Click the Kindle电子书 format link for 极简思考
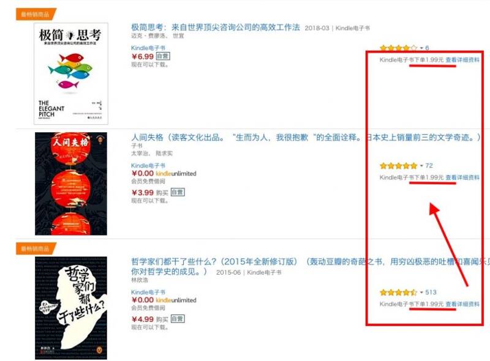Viewport: 490px width, 361px height. (148, 48)
